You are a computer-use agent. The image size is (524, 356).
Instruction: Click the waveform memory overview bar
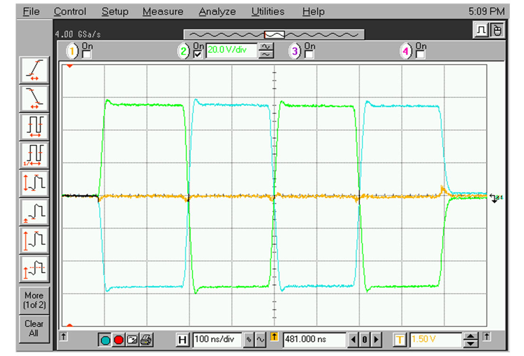[274, 34]
